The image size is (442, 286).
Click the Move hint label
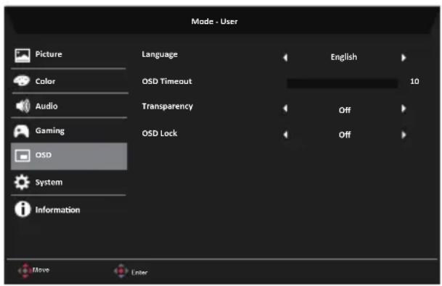point(41,270)
